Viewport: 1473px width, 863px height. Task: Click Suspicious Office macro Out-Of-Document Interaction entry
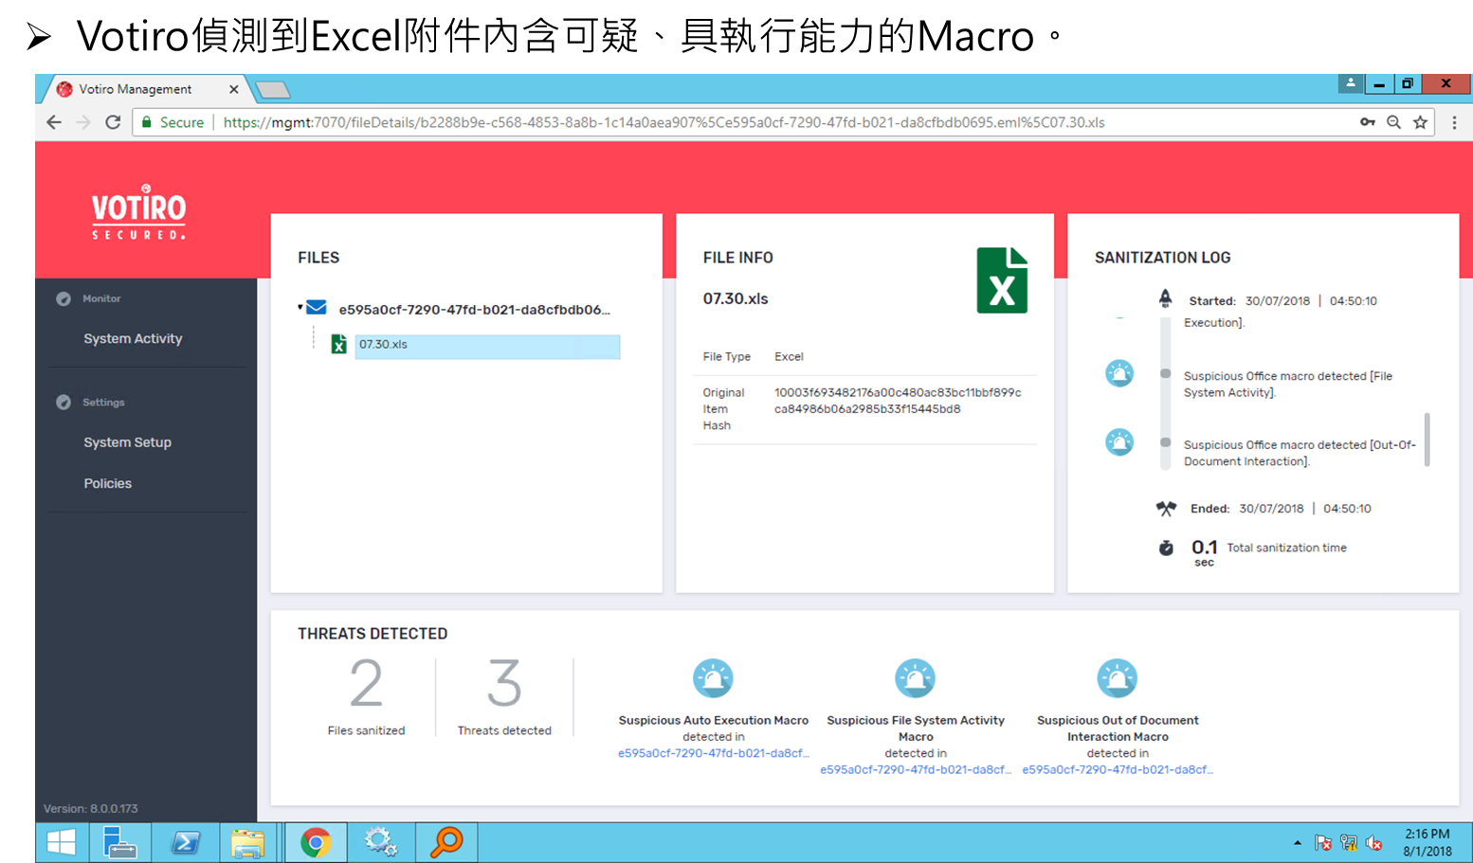pyautogui.click(x=1300, y=453)
